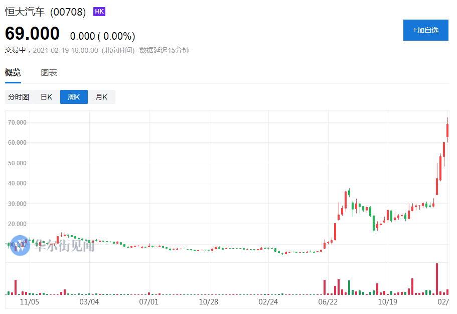
Task: Click the 69.000 current price figure
Action: pyautogui.click(x=32, y=33)
